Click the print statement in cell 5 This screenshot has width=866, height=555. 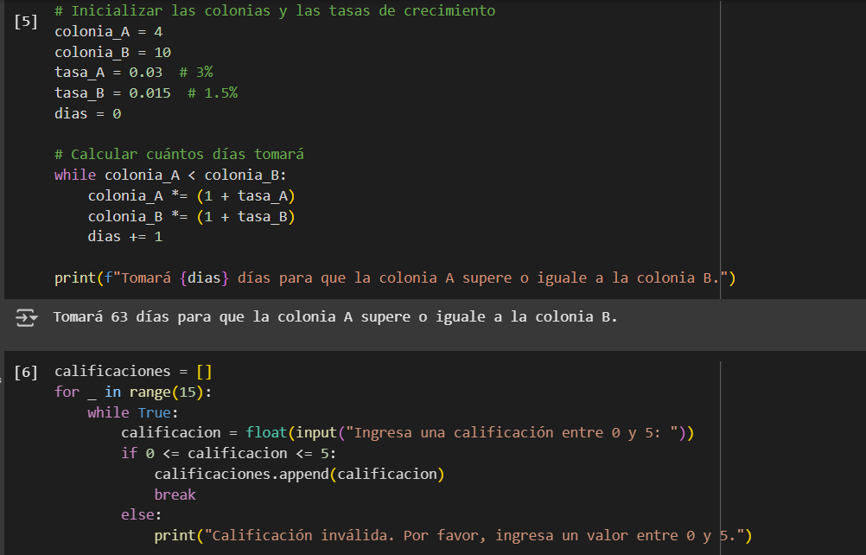(x=395, y=277)
